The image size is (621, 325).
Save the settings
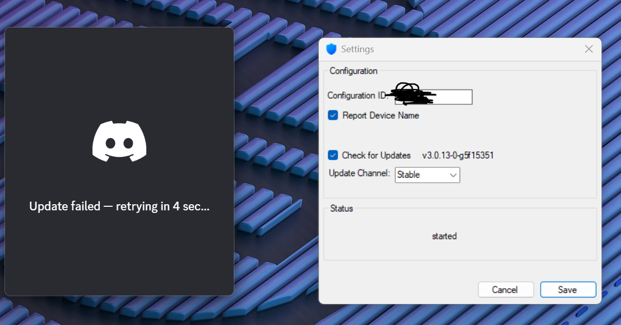568,290
